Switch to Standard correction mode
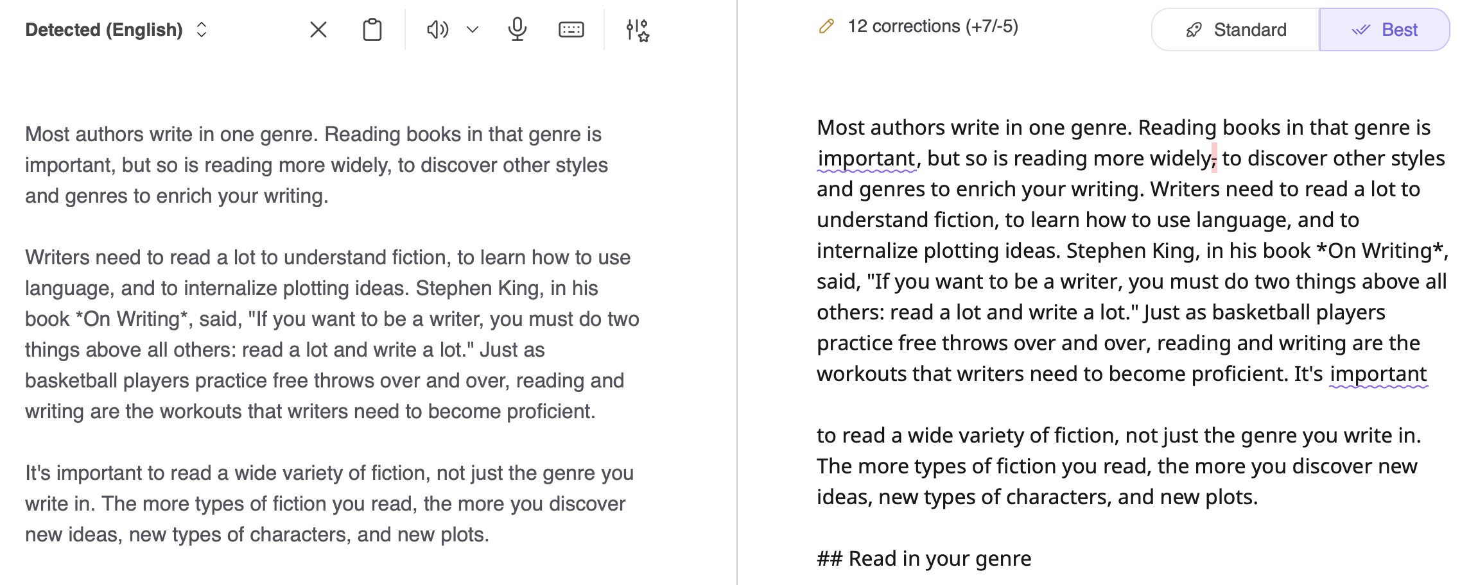Viewport: 1478px width, 585px height. tap(1236, 30)
